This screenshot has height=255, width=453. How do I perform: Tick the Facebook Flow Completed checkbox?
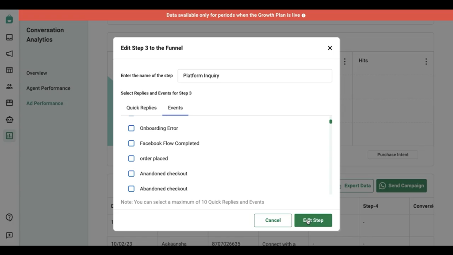[131, 143]
